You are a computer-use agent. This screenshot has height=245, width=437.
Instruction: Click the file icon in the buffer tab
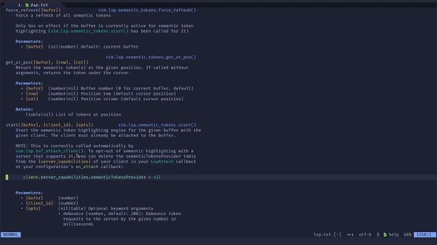pos(27,5)
